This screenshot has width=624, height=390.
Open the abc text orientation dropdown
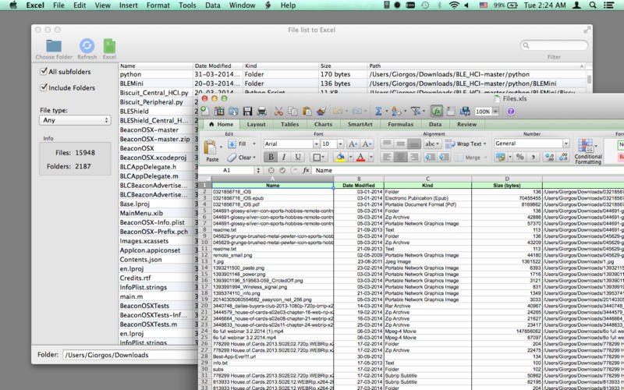[432, 144]
